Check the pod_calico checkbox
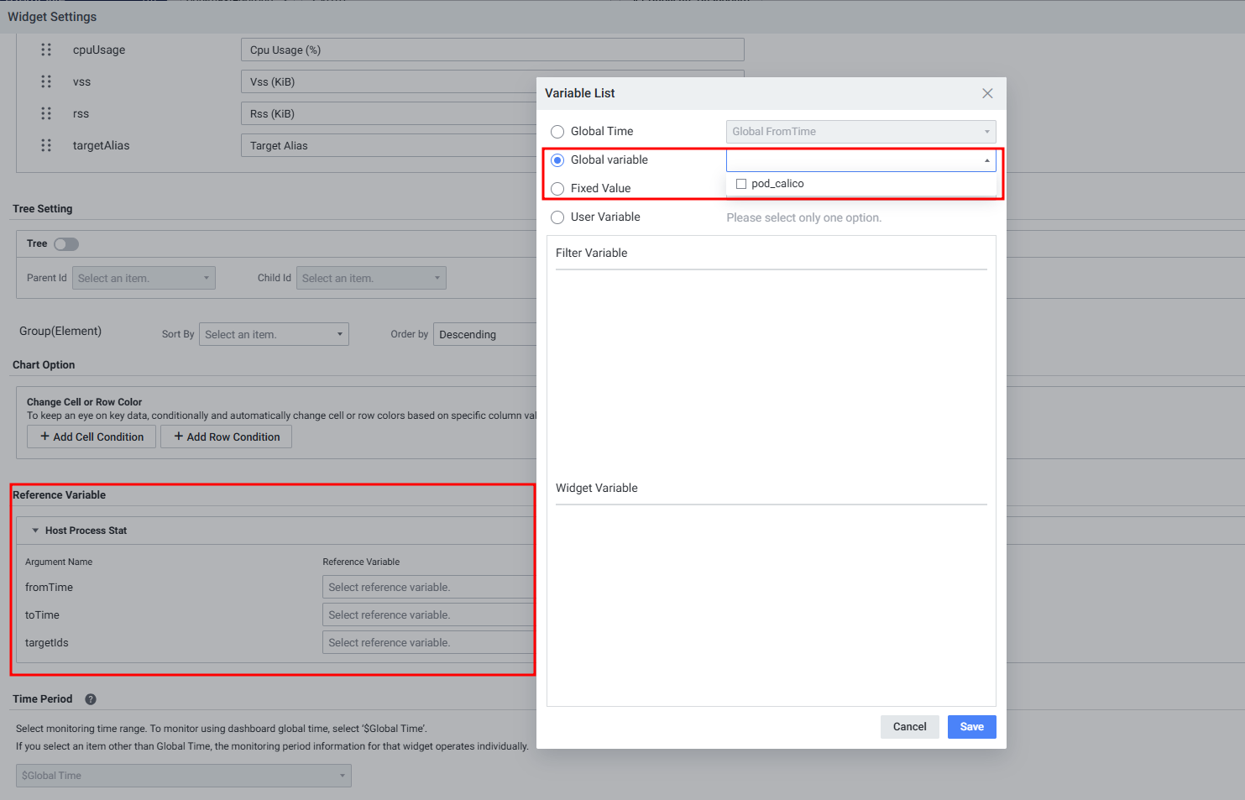Image resolution: width=1245 pixels, height=800 pixels. (x=741, y=184)
